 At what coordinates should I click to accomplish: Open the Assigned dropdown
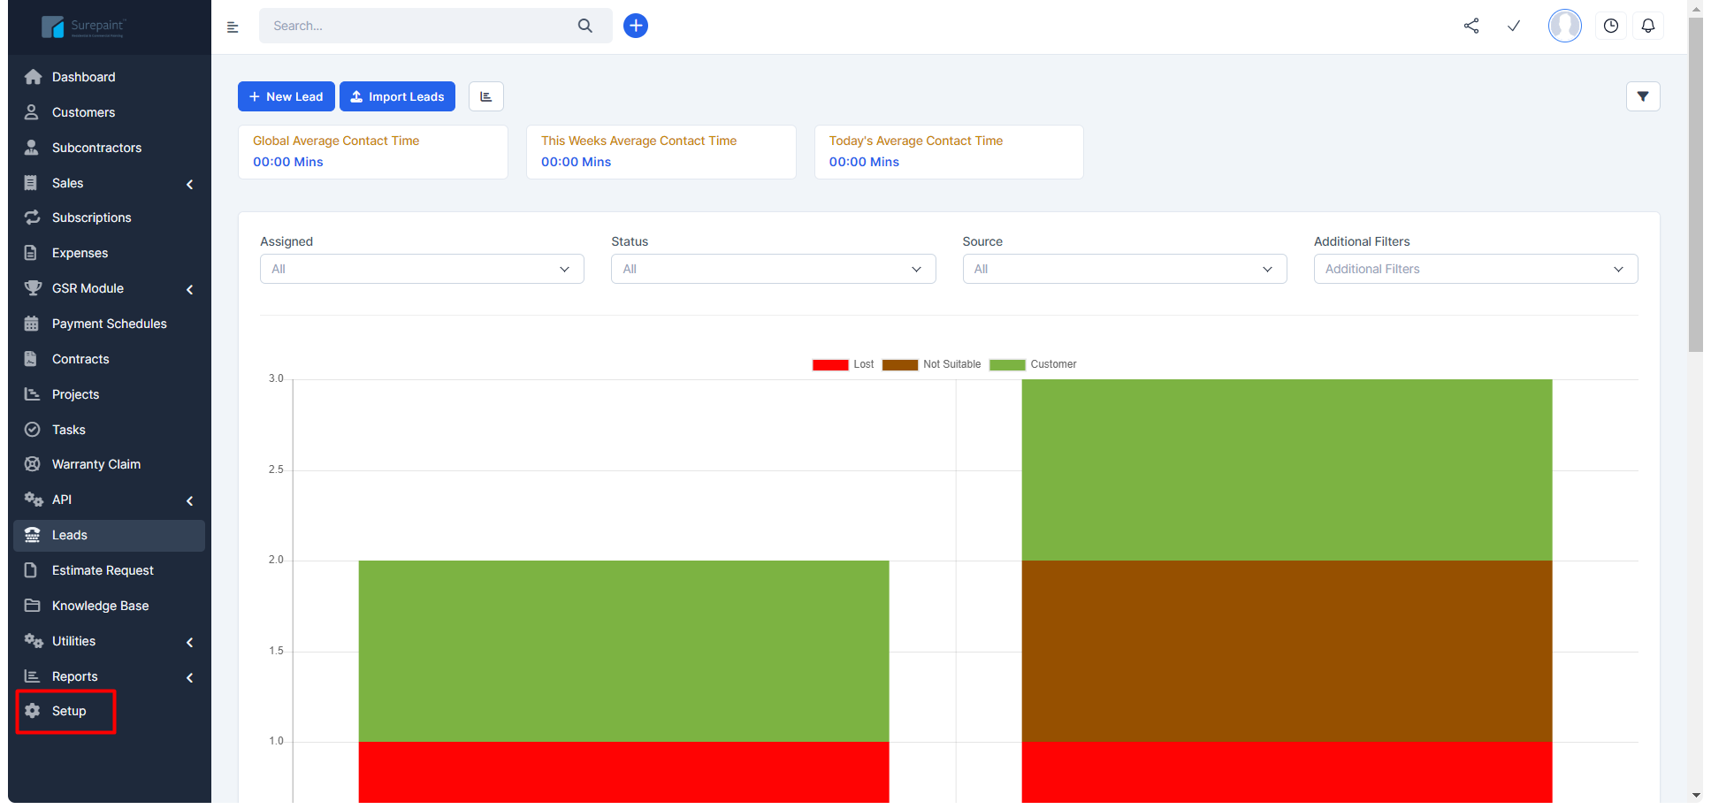click(422, 269)
